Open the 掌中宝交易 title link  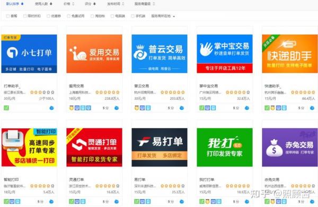[x=209, y=86]
